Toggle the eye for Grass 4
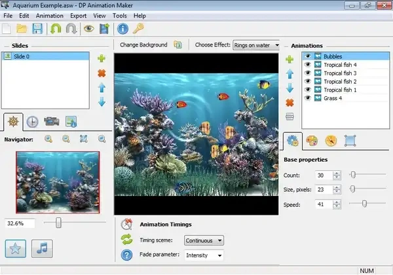The image size is (393, 275). [307, 98]
